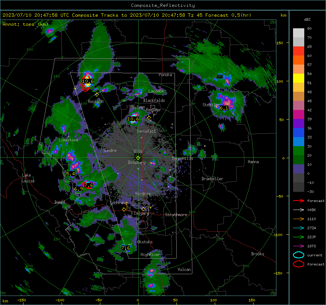Viewport: 326px width, 305px height.
Task: Click the white 04DK arrow legend icon
Action: click(298, 210)
